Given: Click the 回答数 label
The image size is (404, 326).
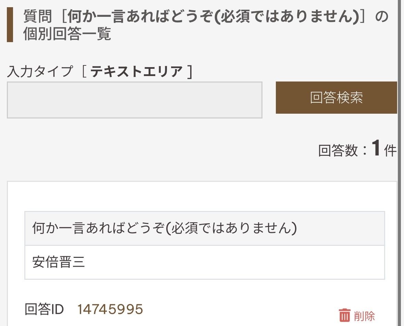Looking at the screenshot, I should click(x=338, y=151).
